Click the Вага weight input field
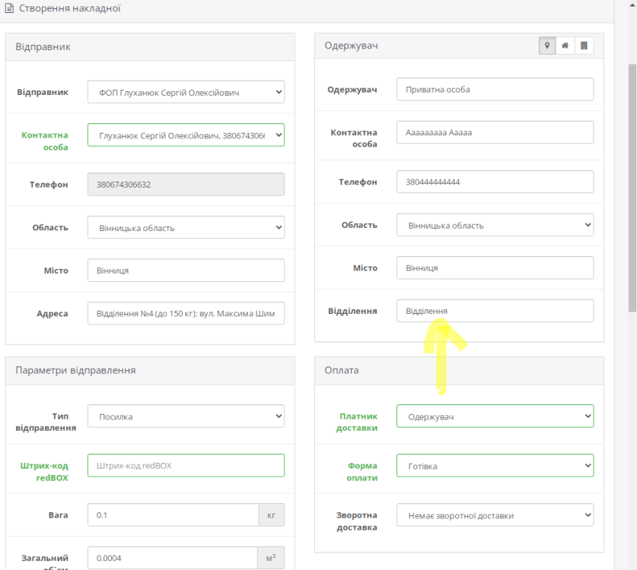The image size is (637, 570). [x=173, y=515]
